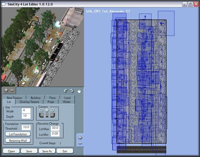Click the left corner shape icon
This screenshot has height=157, width=200.
(x=41, y=115)
